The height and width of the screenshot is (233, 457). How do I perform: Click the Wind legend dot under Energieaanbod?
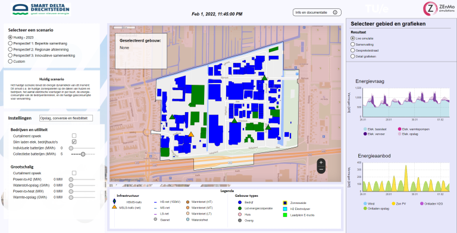point(365,204)
